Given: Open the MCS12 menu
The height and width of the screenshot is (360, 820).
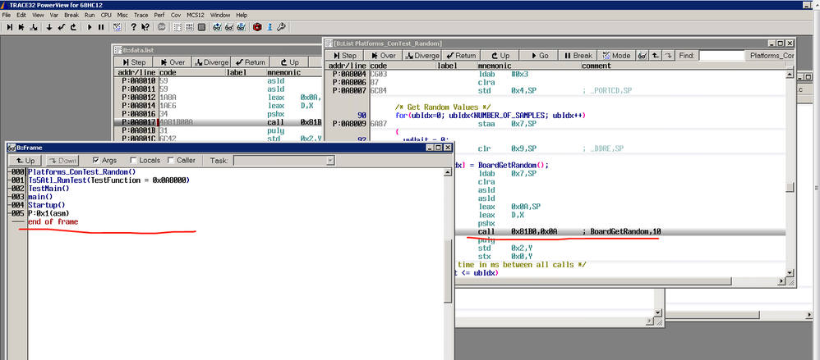Looking at the screenshot, I should coord(196,15).
